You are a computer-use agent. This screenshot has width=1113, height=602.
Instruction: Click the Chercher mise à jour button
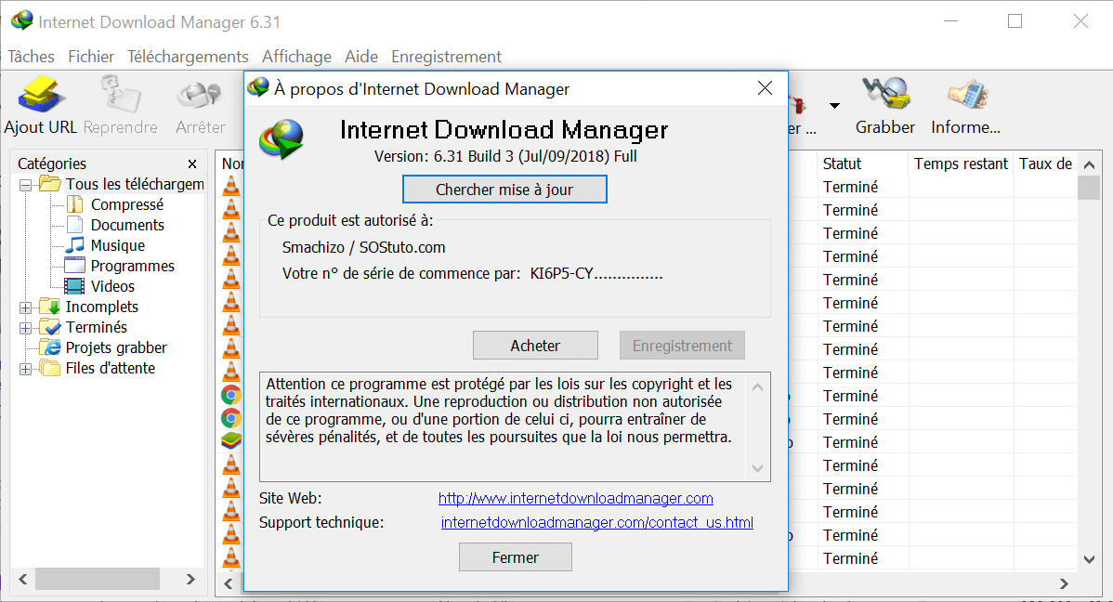pos(504,190)
